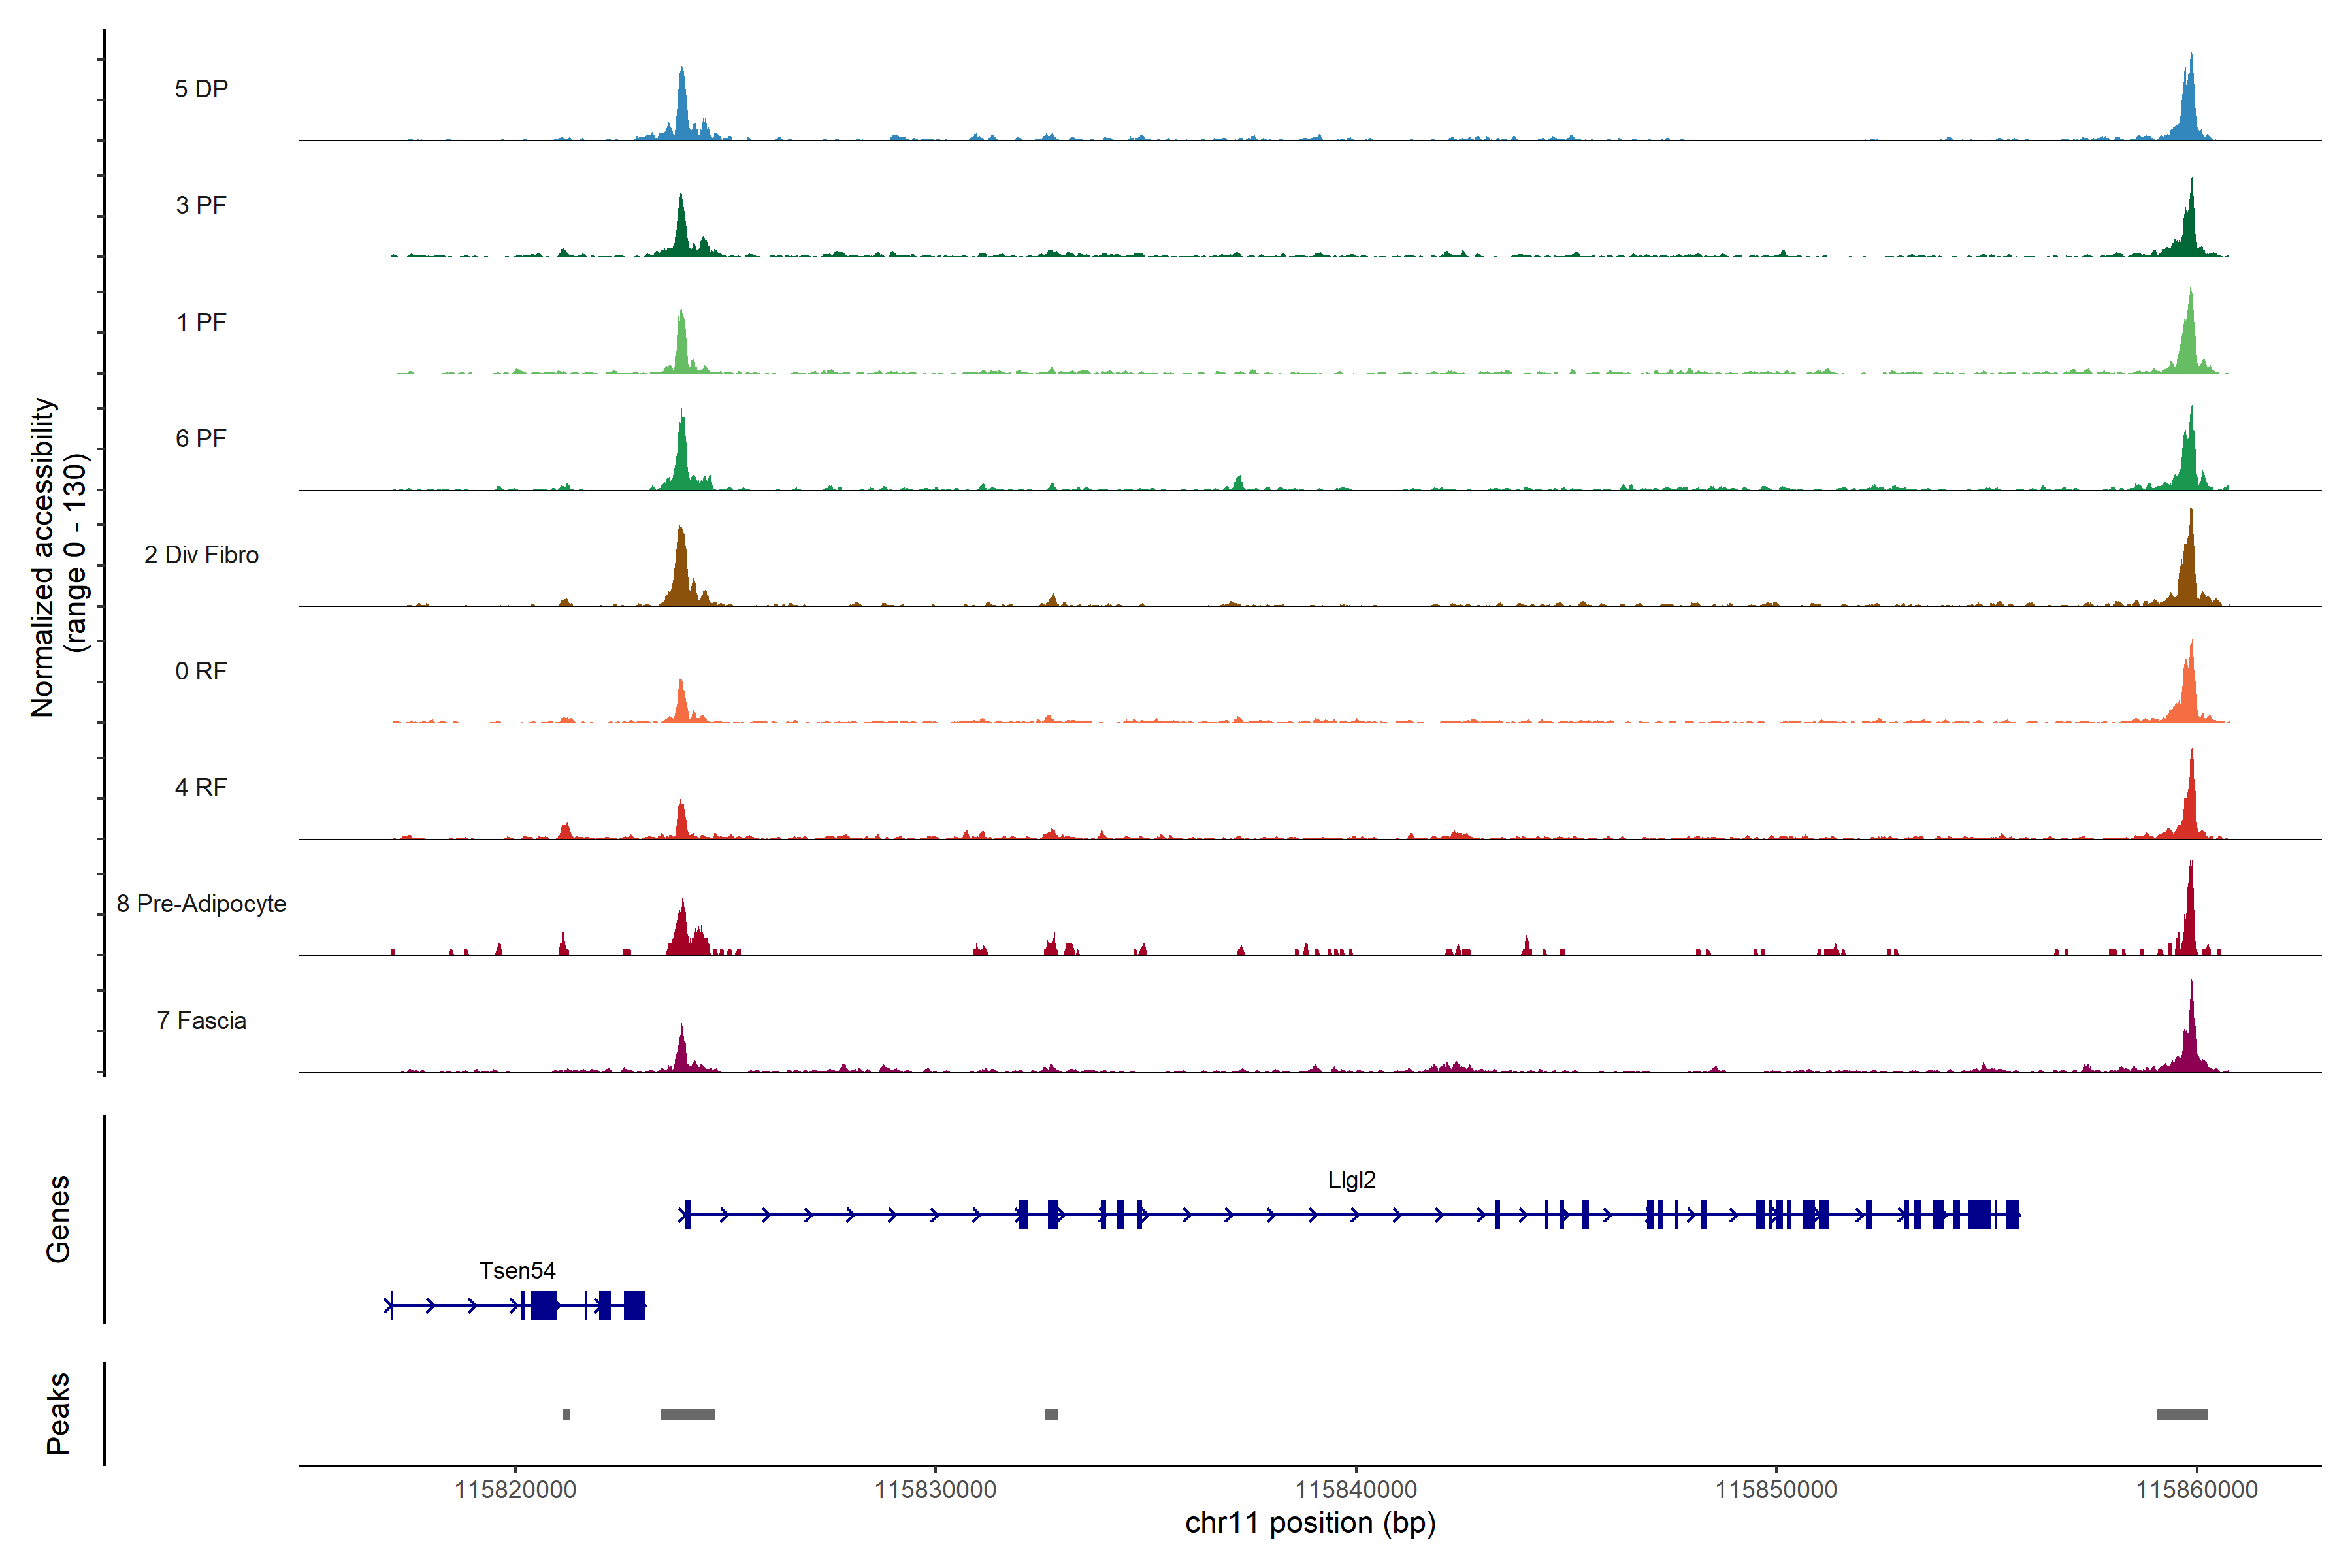This screenshot has width=2352, height=1568.
Task: Click the x-axis tick label 115860000
Action: [x=2196, y=1489]
